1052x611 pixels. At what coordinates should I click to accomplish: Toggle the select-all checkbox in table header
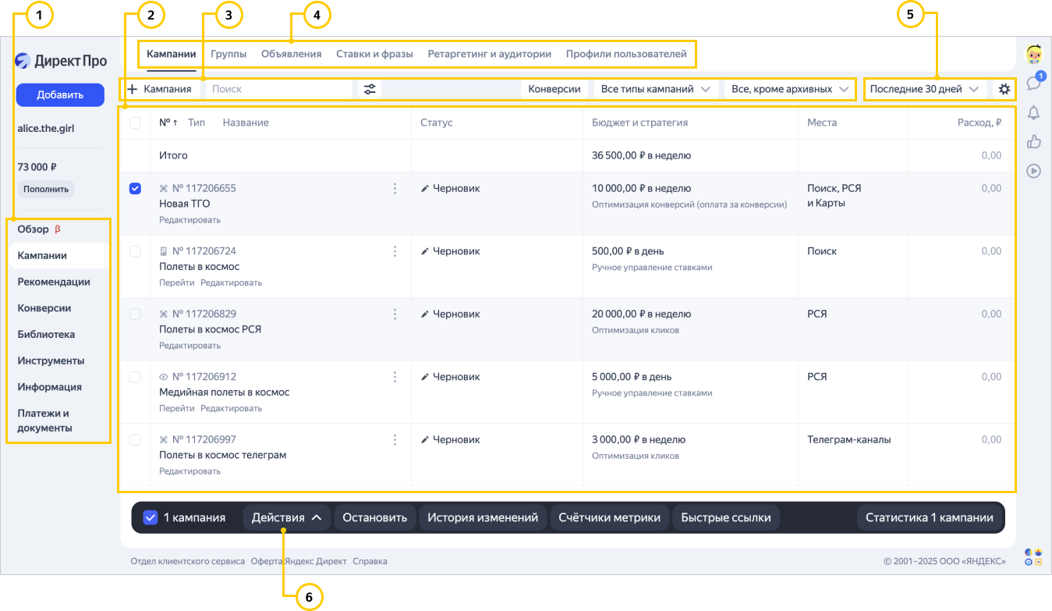pos(135,123)
